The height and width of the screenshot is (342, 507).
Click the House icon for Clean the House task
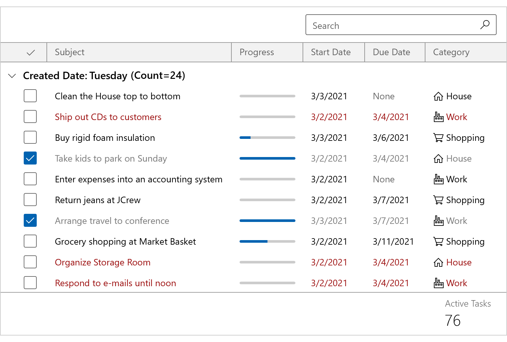pyautogui.click(x=438, y=96)
